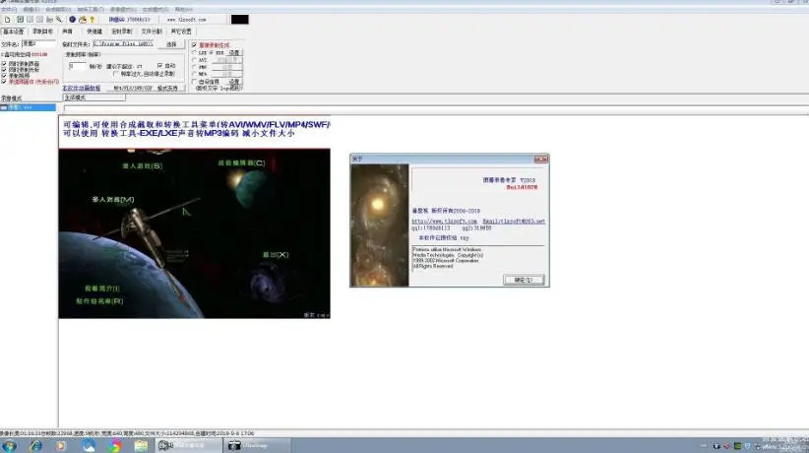Click 多人游戏[M] in the preview
The height and width of the screenshot is (453, 809).
pos(113,199)
